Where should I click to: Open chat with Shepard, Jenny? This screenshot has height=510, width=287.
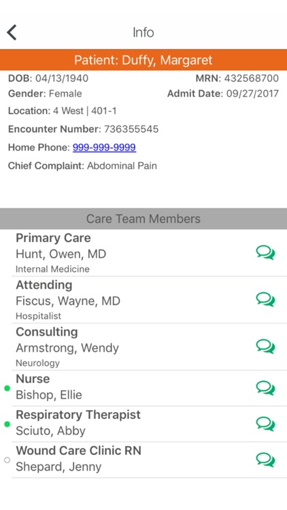pyautogui.click(x=265, y=460)
